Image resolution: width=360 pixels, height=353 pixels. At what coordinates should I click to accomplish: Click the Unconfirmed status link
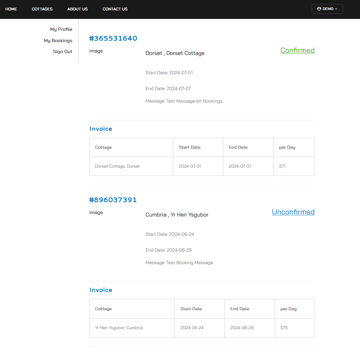point(293,212)
